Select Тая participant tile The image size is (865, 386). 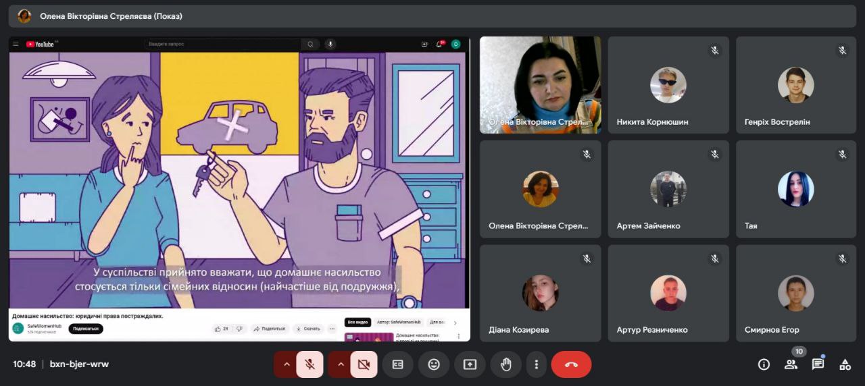pos(796,189)
